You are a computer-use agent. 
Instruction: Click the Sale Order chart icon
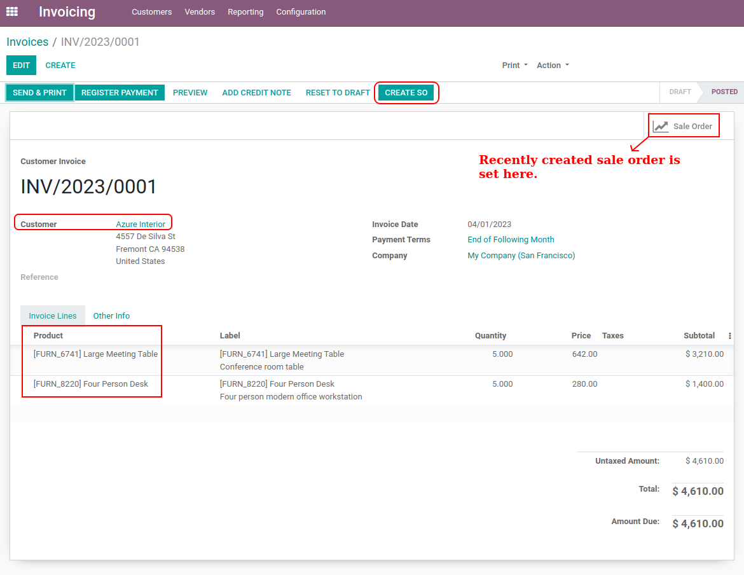click(661, 126)
